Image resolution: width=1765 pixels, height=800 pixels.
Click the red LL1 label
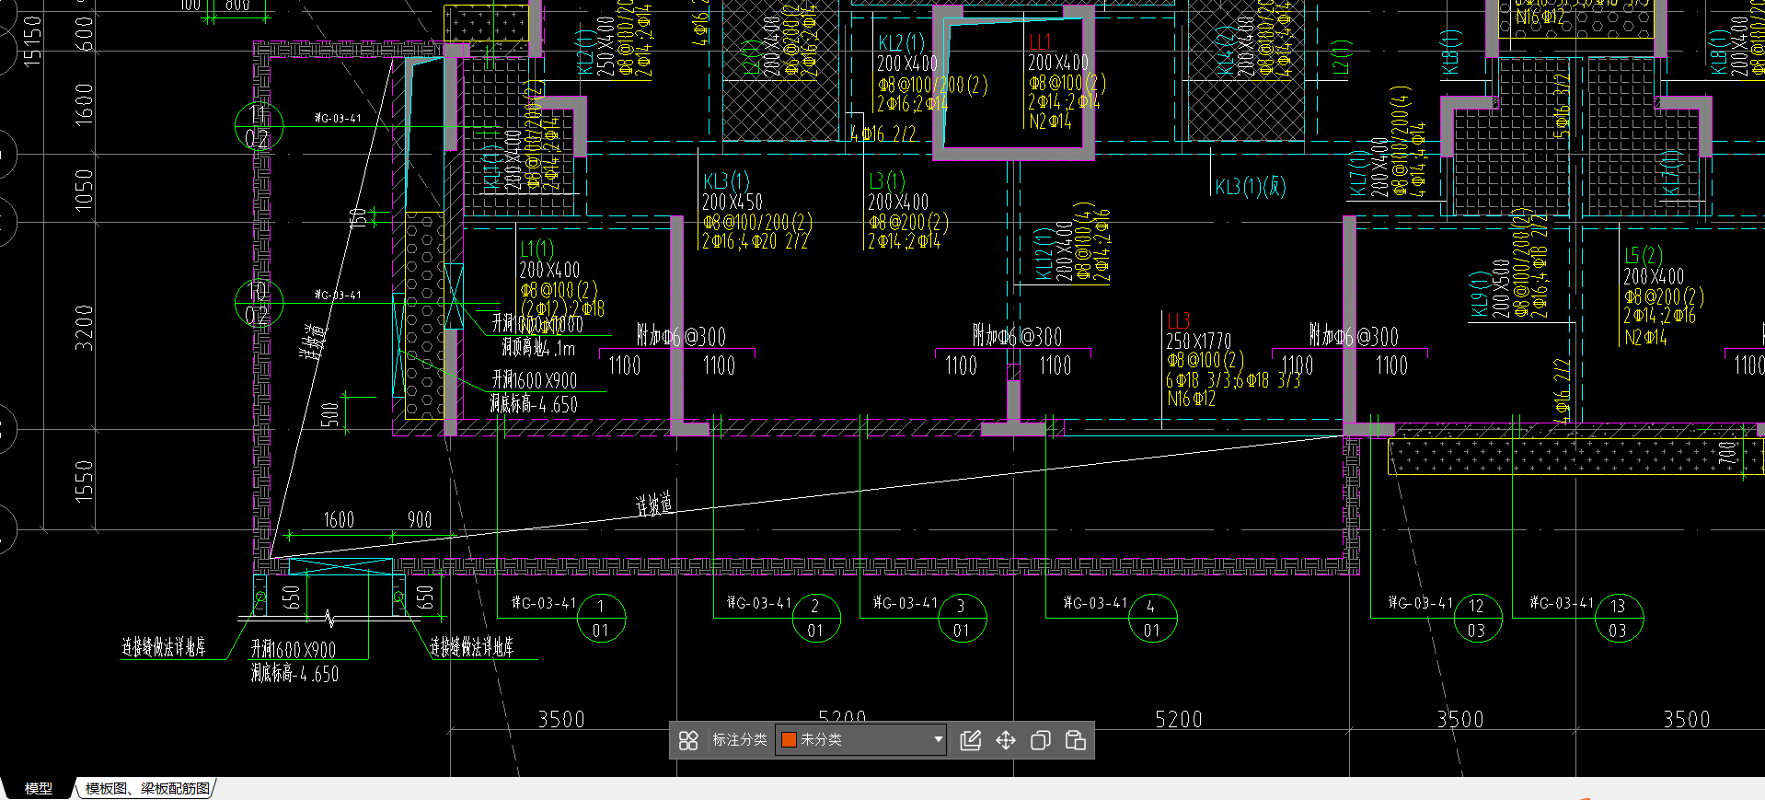pyautogui.click(x=1040, y=42)
